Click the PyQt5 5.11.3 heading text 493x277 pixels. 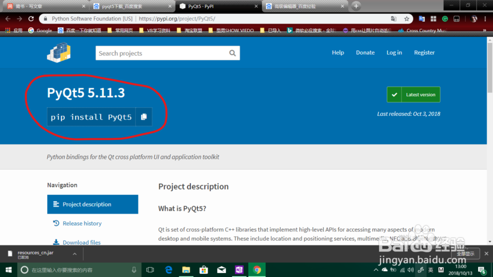click(x=86, y=93)
